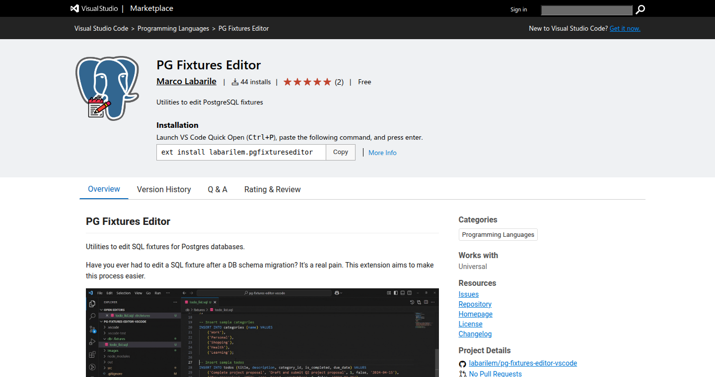Open the Q & A tab
The width and height of the screenshot is (715, 377).
click(217, 189)
